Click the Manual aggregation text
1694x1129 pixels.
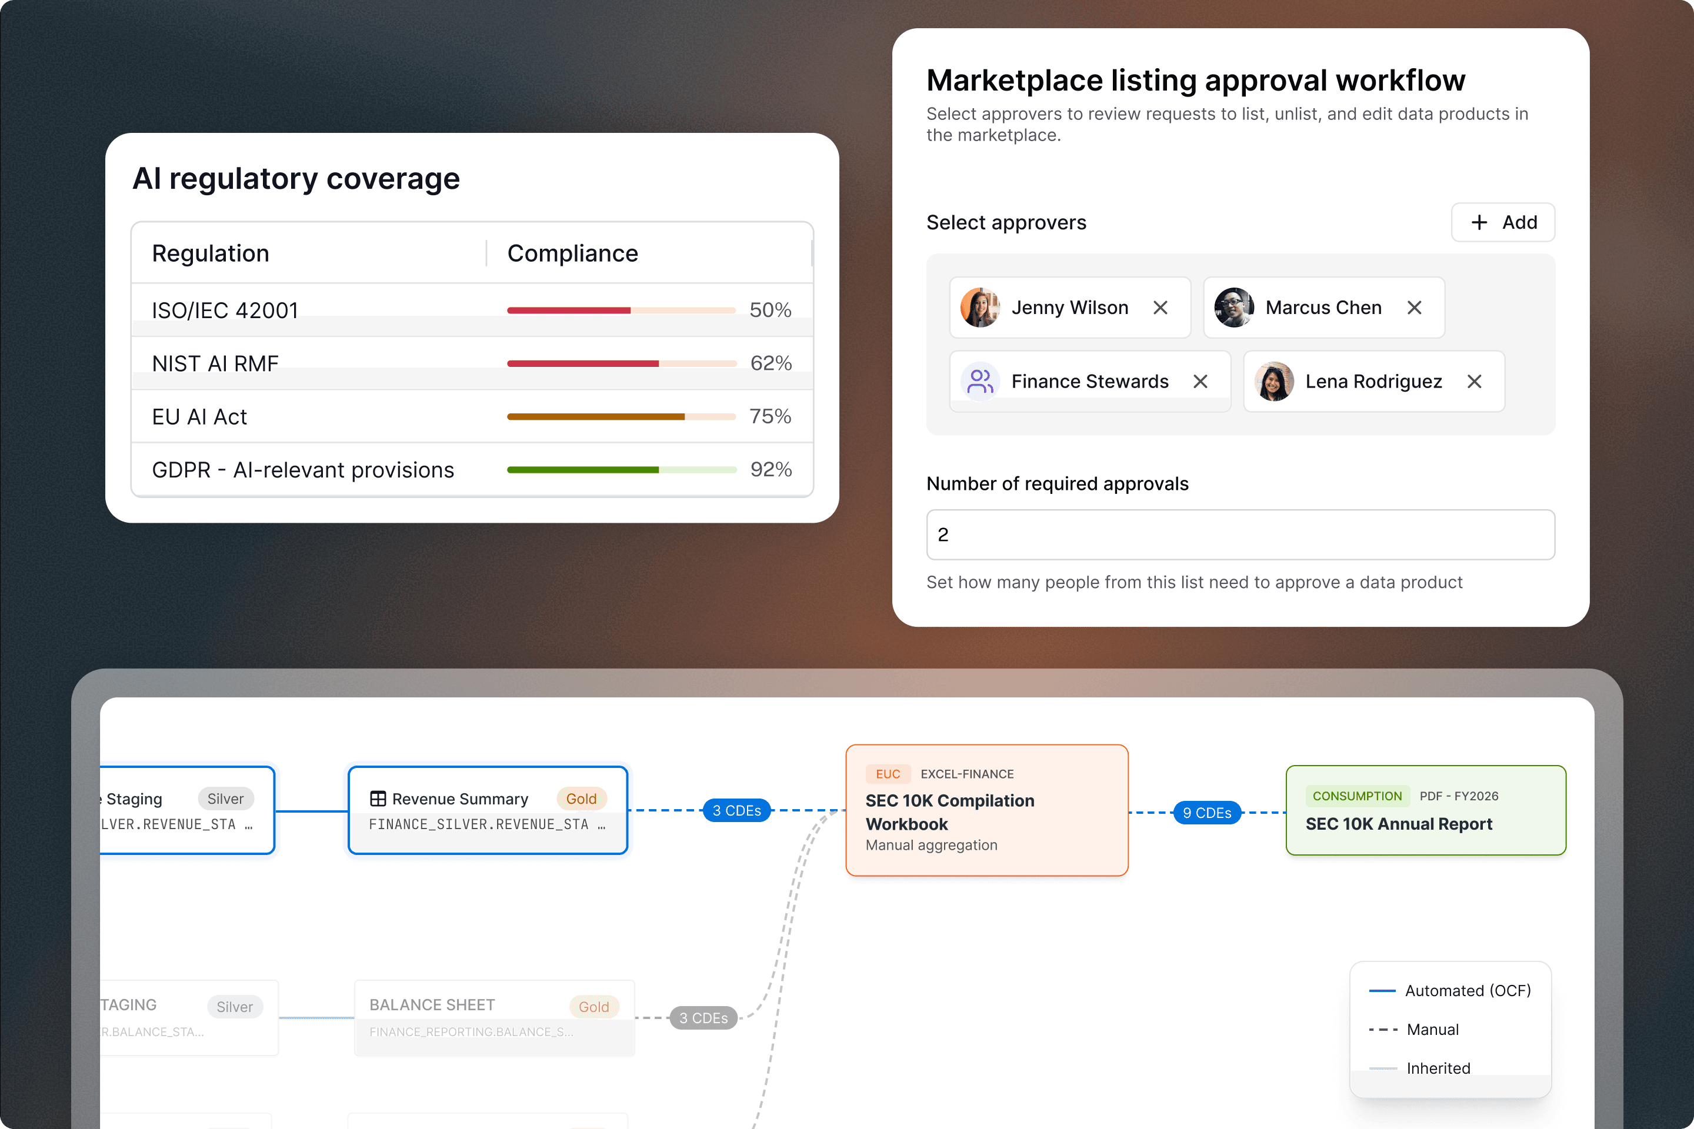(x=931, y=846)
